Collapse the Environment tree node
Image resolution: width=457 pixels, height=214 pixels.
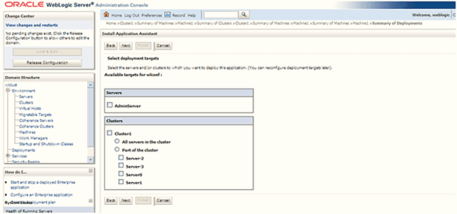[x=8, y=91]
